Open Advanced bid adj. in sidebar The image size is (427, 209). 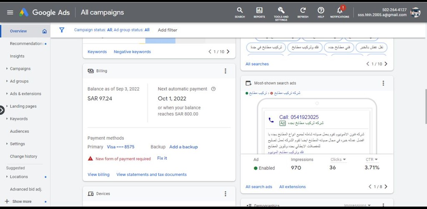(25, 189)
